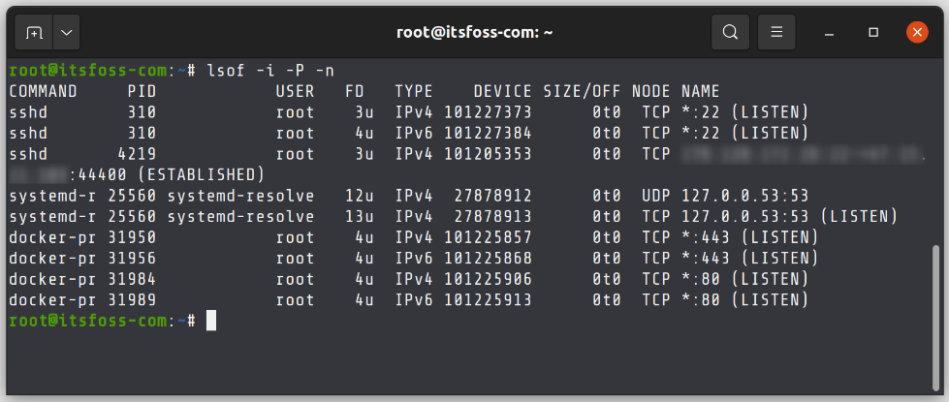Click the cursor block at prompt
The image size is (949, 402).
[211, 321]
